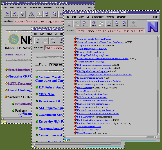
Task: Click the vertical scrollbar down arrow in the University Centers window
Action: pos(158,134)
